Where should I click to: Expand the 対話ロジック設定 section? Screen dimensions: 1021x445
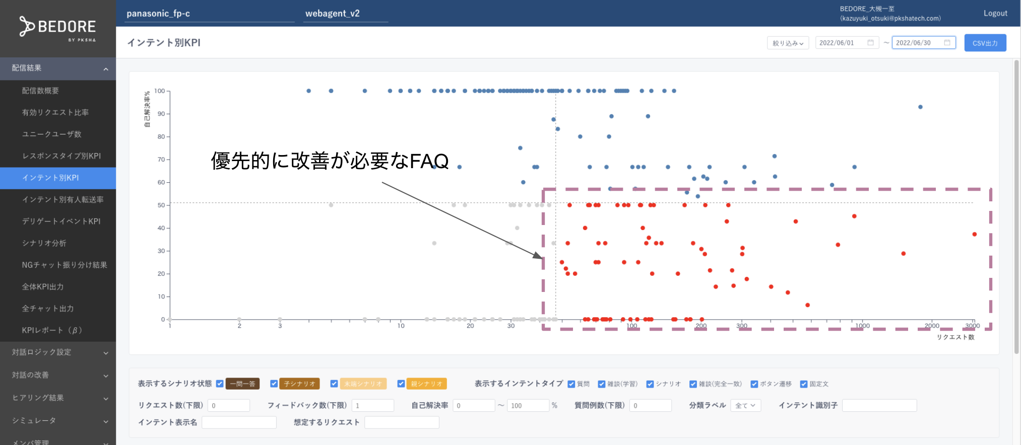click(x=58, y=352)
